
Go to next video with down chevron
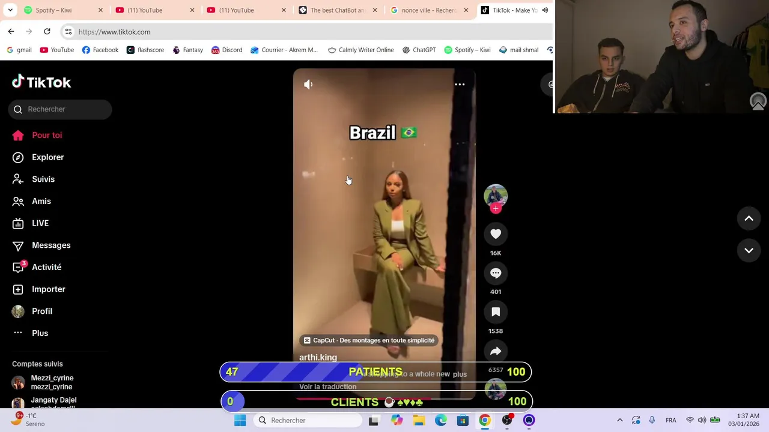point(749,250)
